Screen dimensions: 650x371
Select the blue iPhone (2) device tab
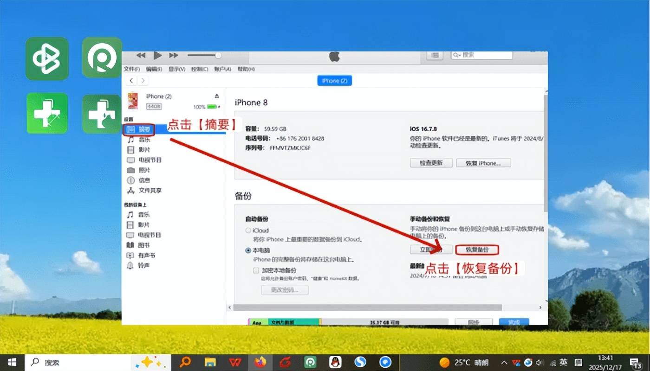tap(335, 81)
